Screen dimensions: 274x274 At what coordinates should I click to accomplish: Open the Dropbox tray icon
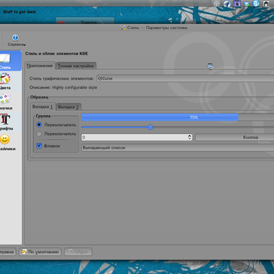(247, 4)
